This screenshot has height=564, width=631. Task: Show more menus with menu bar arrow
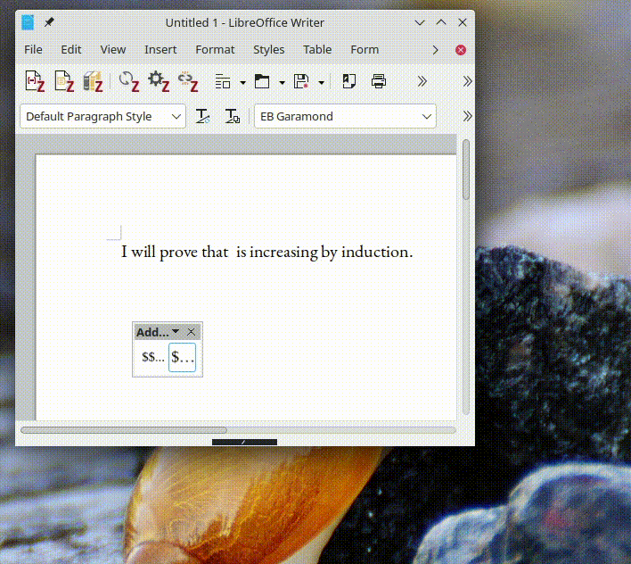pos(436,50)
